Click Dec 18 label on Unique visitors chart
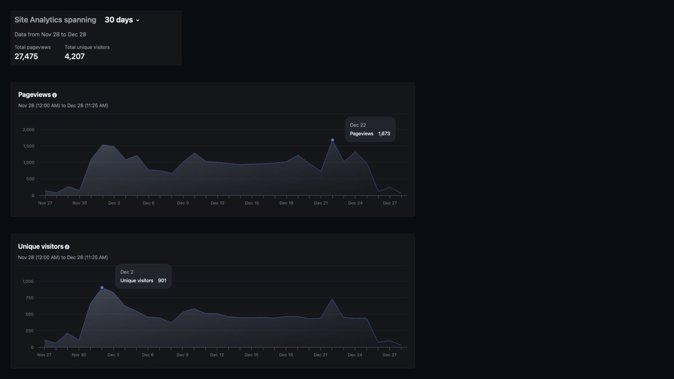The height and width of the screenshot is (379, 674). [x=286, y=355]
